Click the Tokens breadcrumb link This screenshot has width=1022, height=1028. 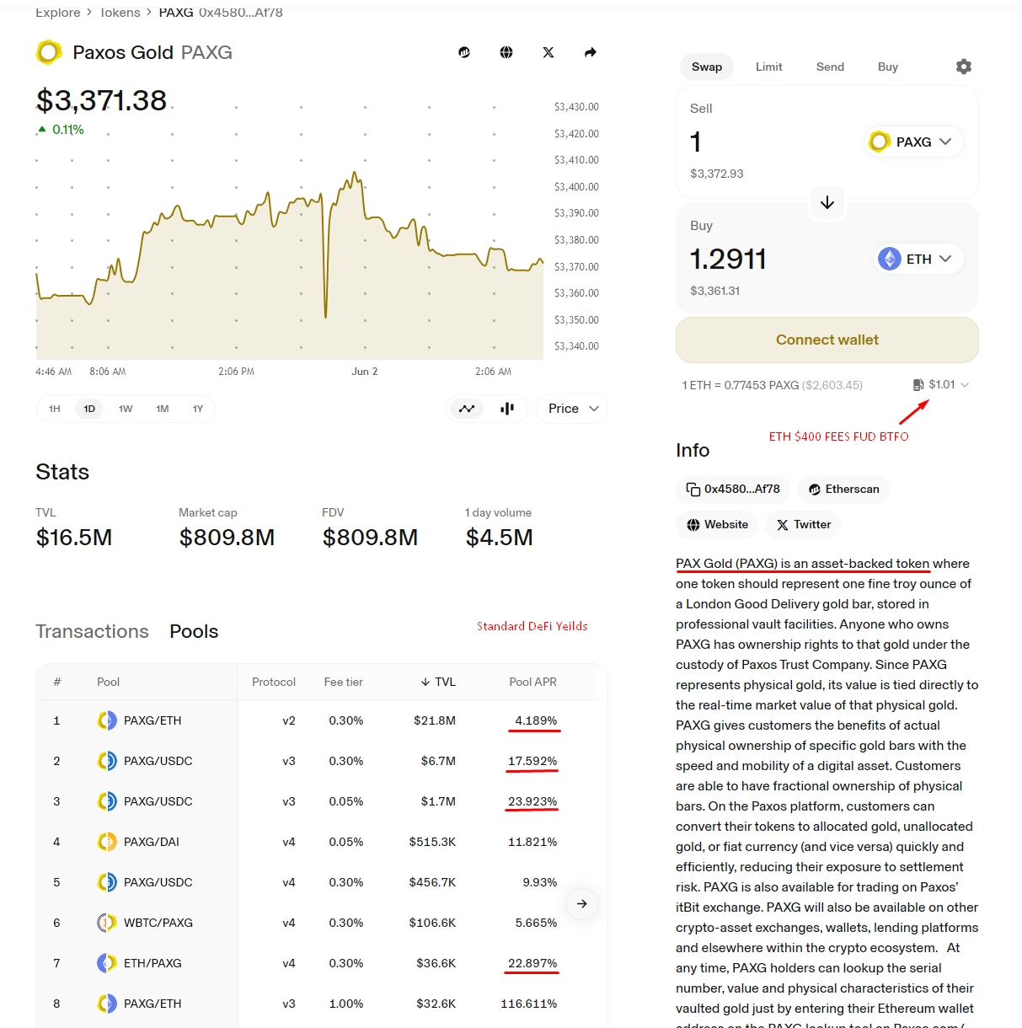click(x=120, y=12)
